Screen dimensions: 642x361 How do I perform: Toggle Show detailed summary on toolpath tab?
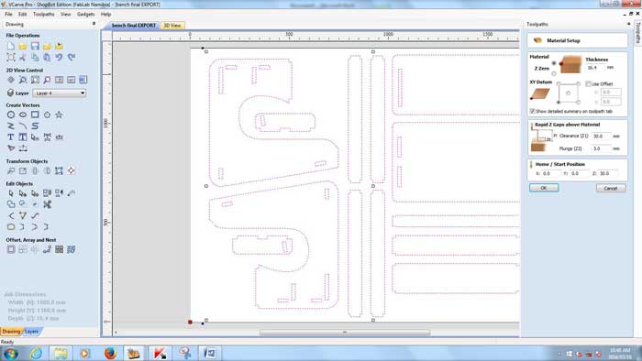pyautogui.click(x=532, y=111)
